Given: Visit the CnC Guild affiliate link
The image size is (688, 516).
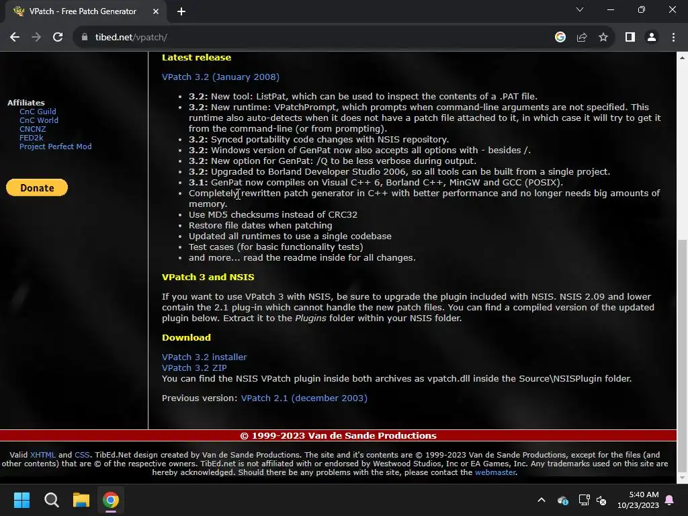Looking at the screenshot, I should pos(38,112).
